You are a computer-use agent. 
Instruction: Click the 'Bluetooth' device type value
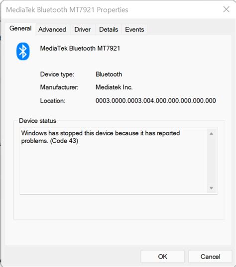(x=109, y=74)
